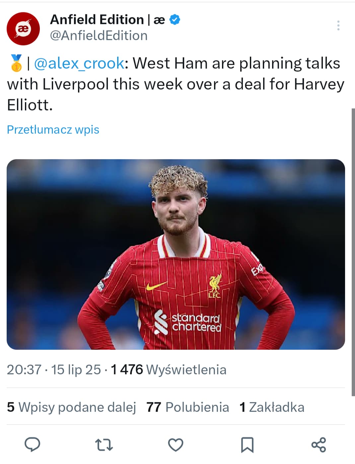This screenshot has width=355, height=464.
Task: Open the @alex_crook mention link
Action: [x=79, y=63]
